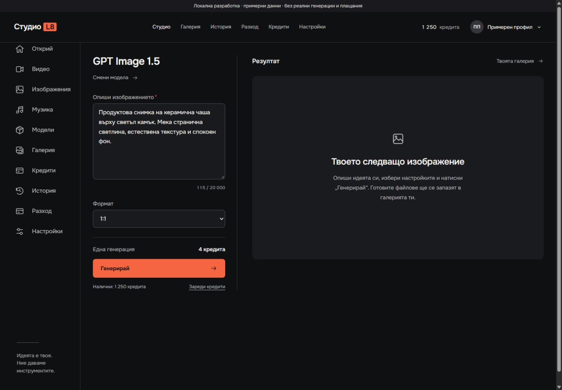Open the Формат dropdown showing 1:1
Image resolution: width=562 pixels, height=390 pixels.
pyautogui.click(x=159, y=219)
